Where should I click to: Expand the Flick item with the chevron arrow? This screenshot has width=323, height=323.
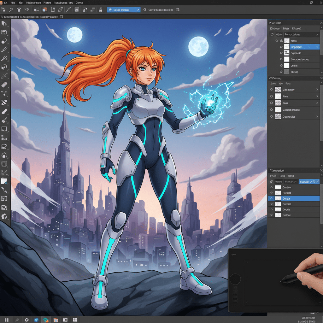point(317,96)
